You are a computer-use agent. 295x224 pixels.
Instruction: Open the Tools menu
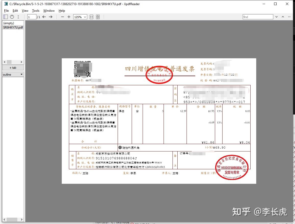pos(36,11)
